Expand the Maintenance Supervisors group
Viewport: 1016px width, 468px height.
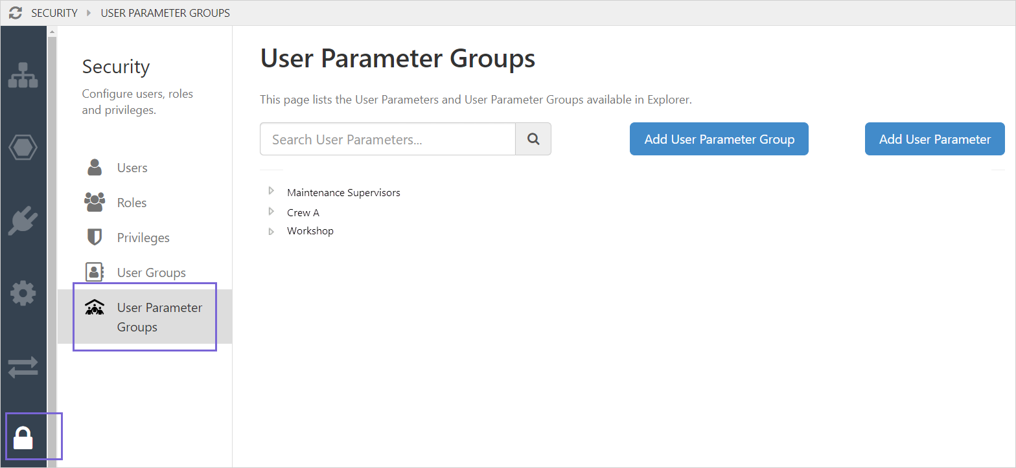271,192
